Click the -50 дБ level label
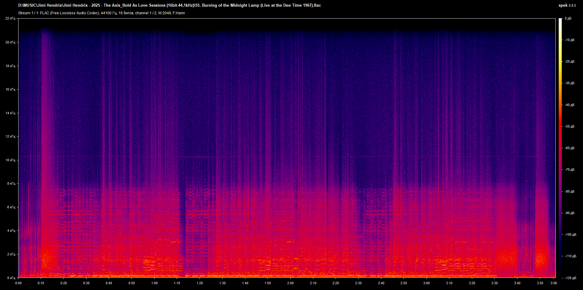The image size is (583, 290). click(569, 126)
